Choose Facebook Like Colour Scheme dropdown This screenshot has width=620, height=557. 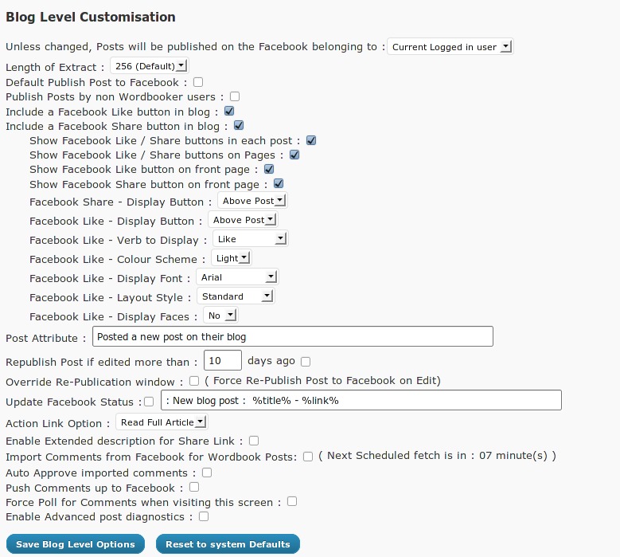(232, 258)
